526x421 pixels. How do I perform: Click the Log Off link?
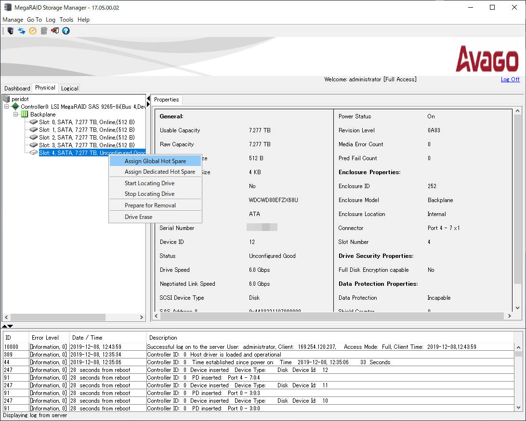[x=510, y=79]
